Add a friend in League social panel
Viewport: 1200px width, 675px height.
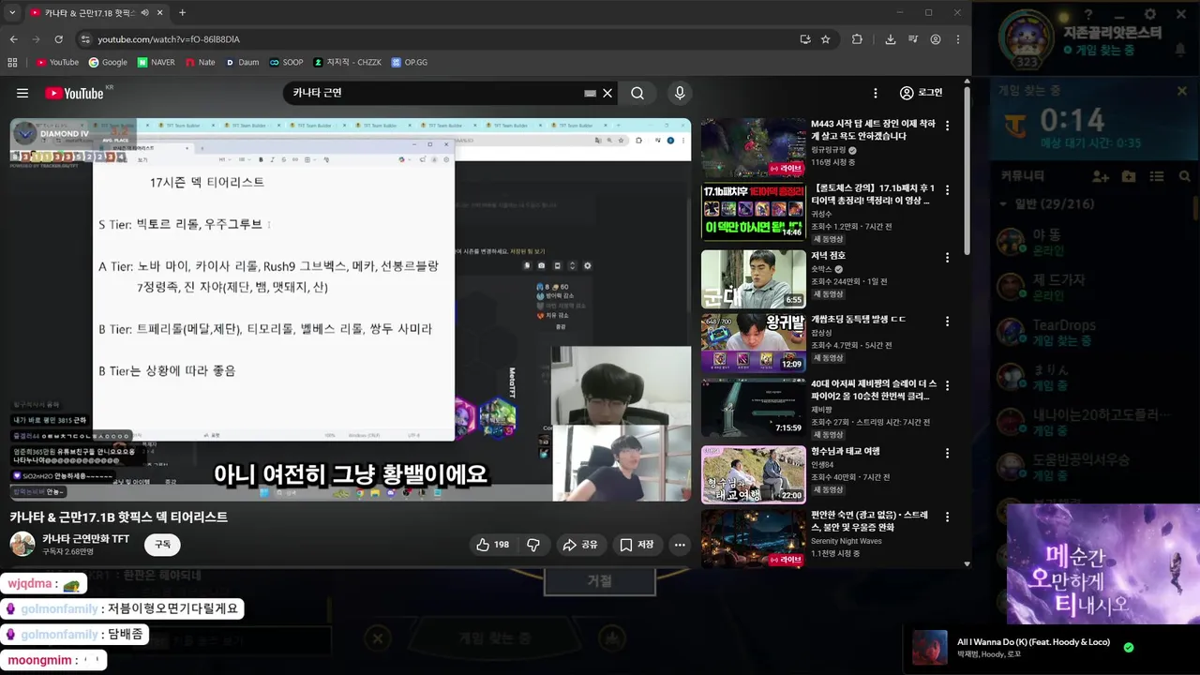point(1101,176)
